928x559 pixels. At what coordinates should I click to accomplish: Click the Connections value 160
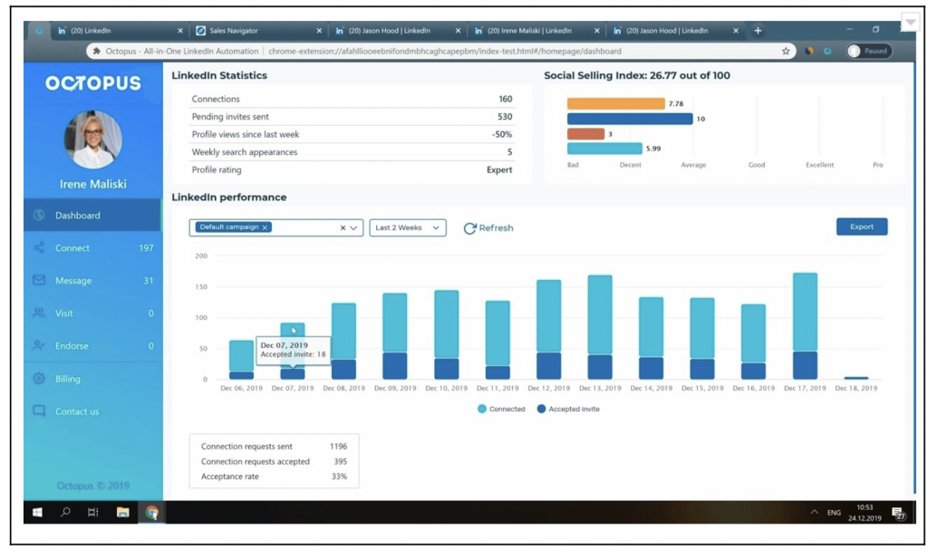pyautogui.click(x=505, y=99)
